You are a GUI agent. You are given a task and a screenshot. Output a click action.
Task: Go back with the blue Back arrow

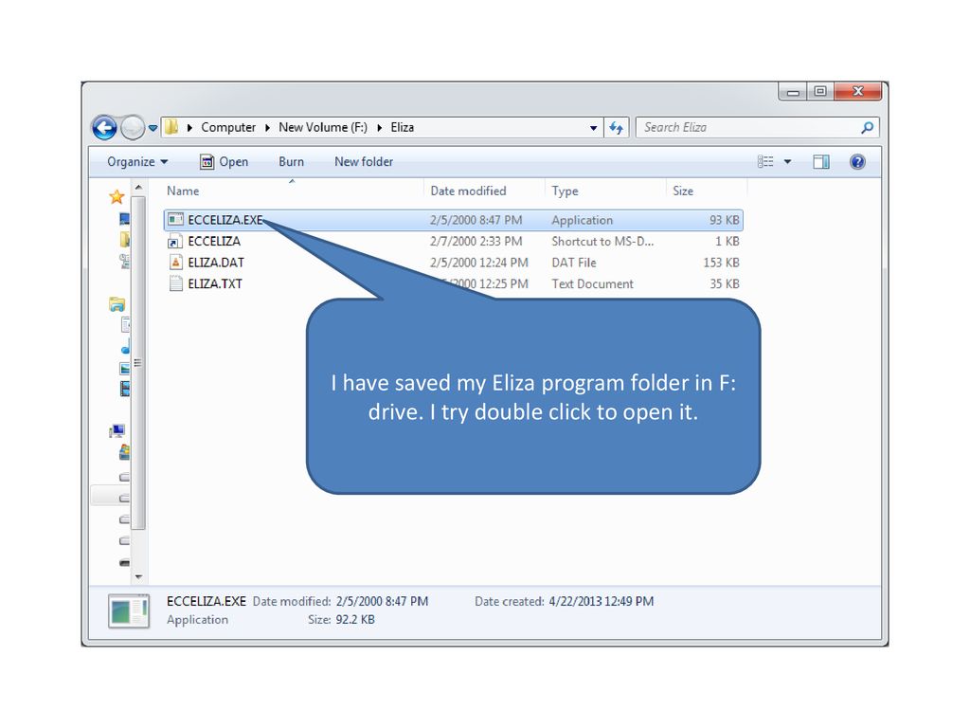[x=104, y=128]
